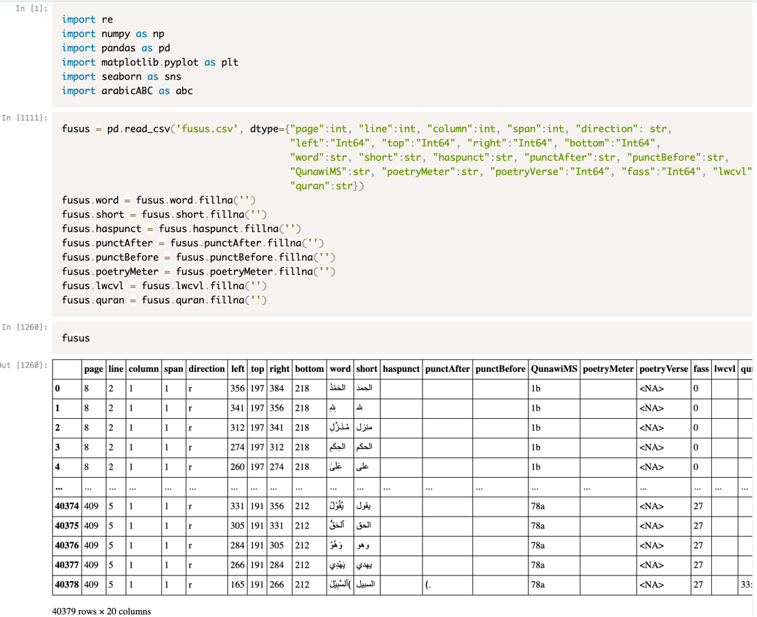Select the In [1] cell prompt

coord(32,8)
